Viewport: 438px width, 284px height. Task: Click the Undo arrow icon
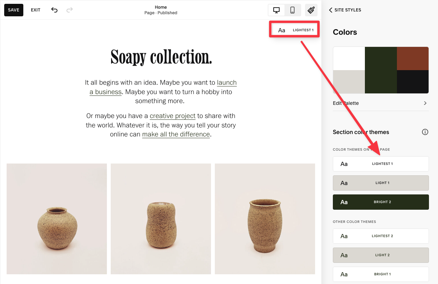(x=54, y=10)
